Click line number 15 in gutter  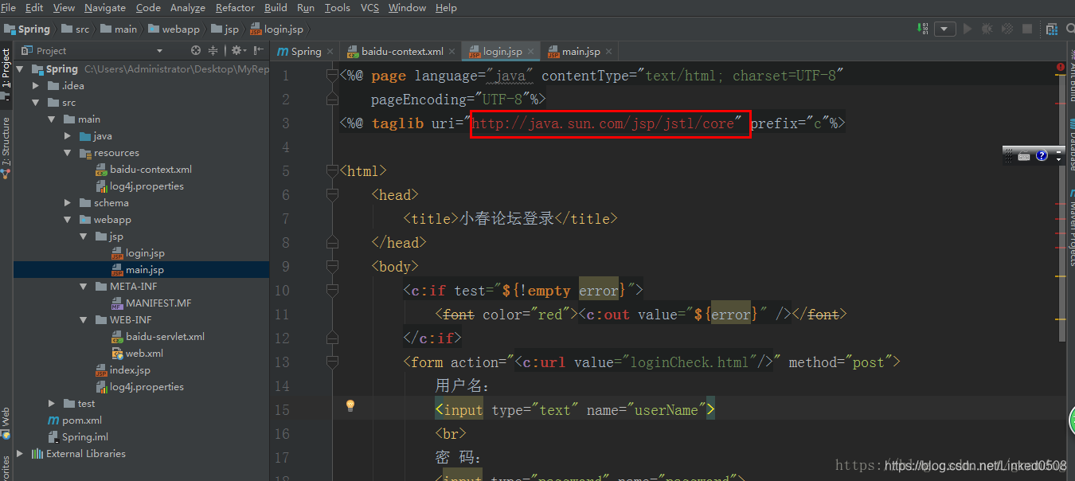tap(281, 410)
